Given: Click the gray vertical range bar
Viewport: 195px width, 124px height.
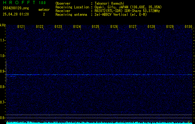Looking at the screenshot, I should (x=6, y=72).
